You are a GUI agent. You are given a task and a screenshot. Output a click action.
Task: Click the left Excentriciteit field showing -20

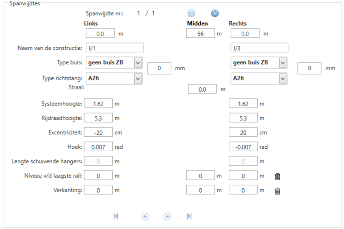(98, 133)
